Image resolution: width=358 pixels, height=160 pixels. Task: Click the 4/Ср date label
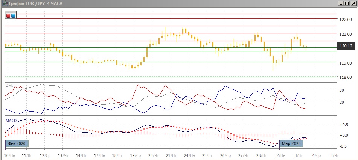pos(317,155)
